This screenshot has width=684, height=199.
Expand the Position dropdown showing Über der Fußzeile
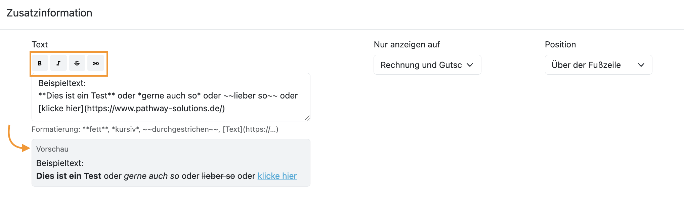point(598,65)
